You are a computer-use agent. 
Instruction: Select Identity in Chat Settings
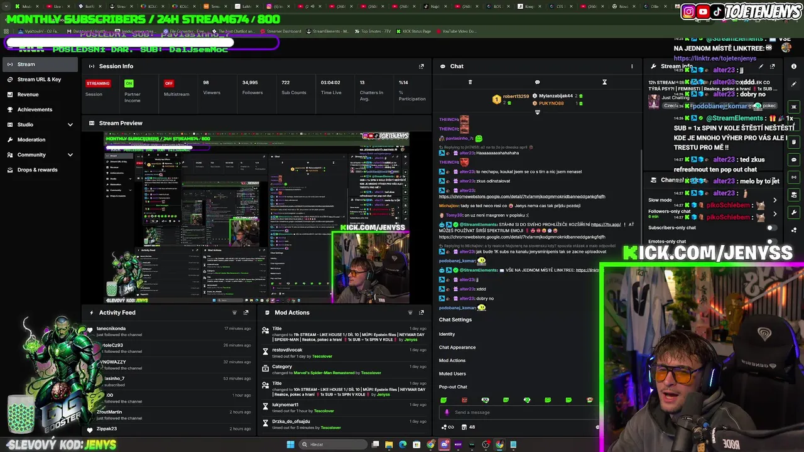coord(447,334)
